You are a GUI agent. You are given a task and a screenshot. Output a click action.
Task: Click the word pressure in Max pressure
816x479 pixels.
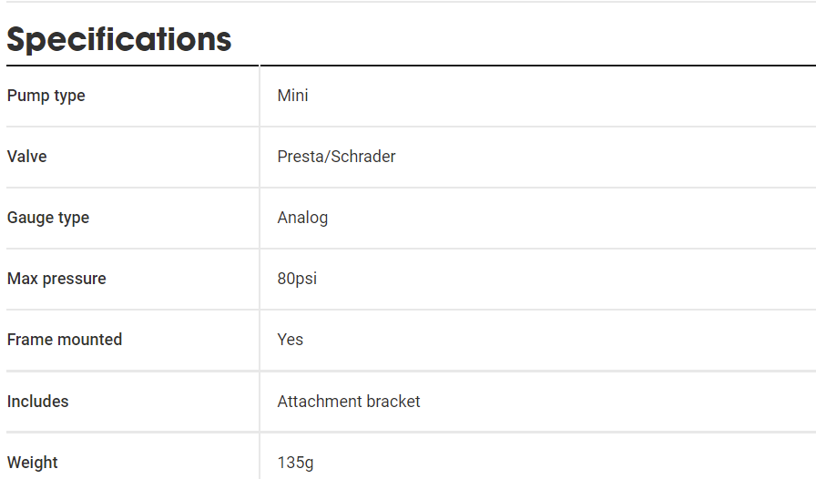[75, 279]
